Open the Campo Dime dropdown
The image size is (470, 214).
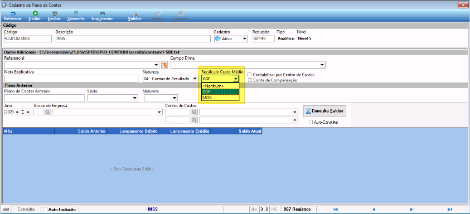(x=322, y=65)
